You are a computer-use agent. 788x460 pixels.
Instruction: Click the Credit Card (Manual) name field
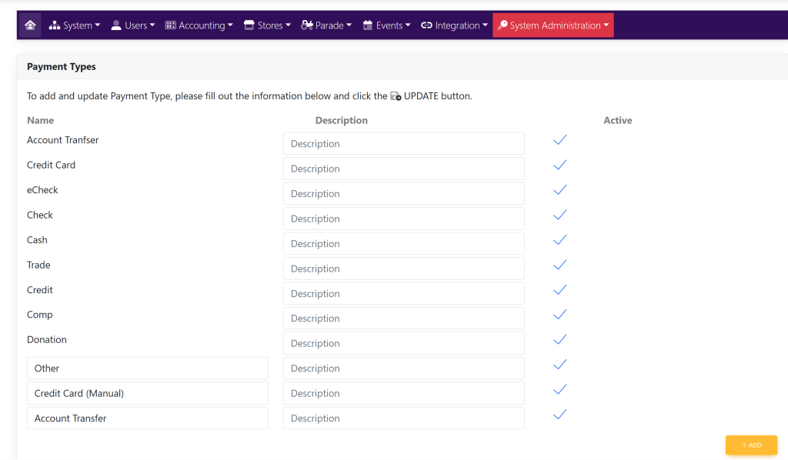click(148, 393)
